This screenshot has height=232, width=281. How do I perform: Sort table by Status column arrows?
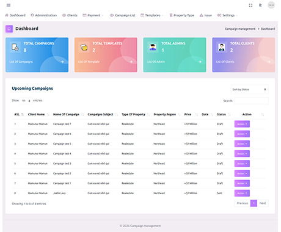tap(229, 115)
